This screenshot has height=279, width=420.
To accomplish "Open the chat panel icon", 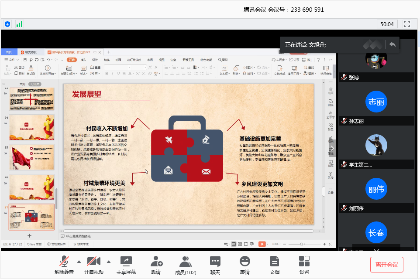I will point(215,262).
